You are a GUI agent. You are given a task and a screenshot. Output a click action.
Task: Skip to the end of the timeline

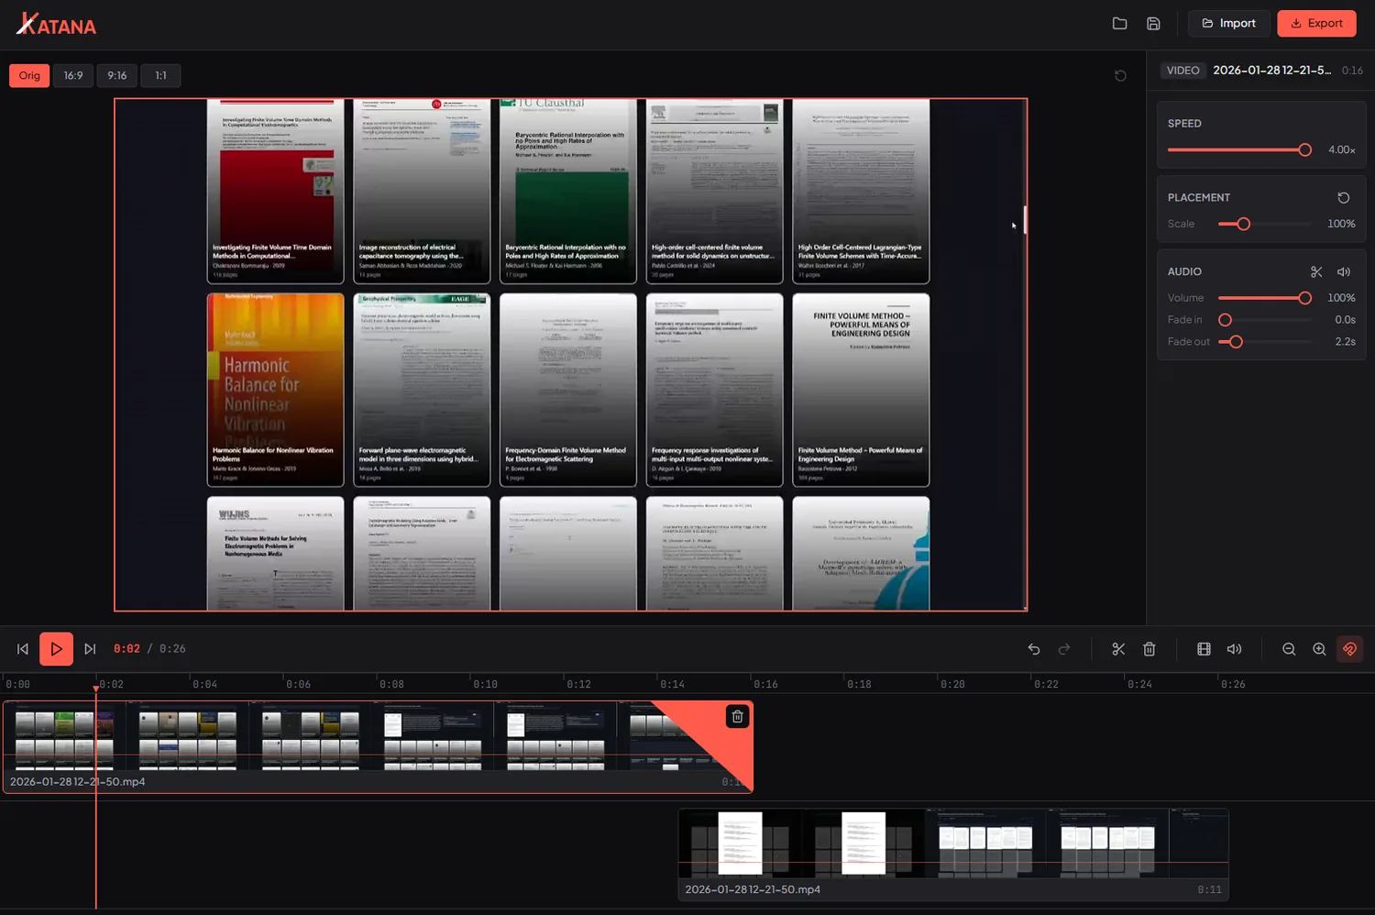point(90,649)
